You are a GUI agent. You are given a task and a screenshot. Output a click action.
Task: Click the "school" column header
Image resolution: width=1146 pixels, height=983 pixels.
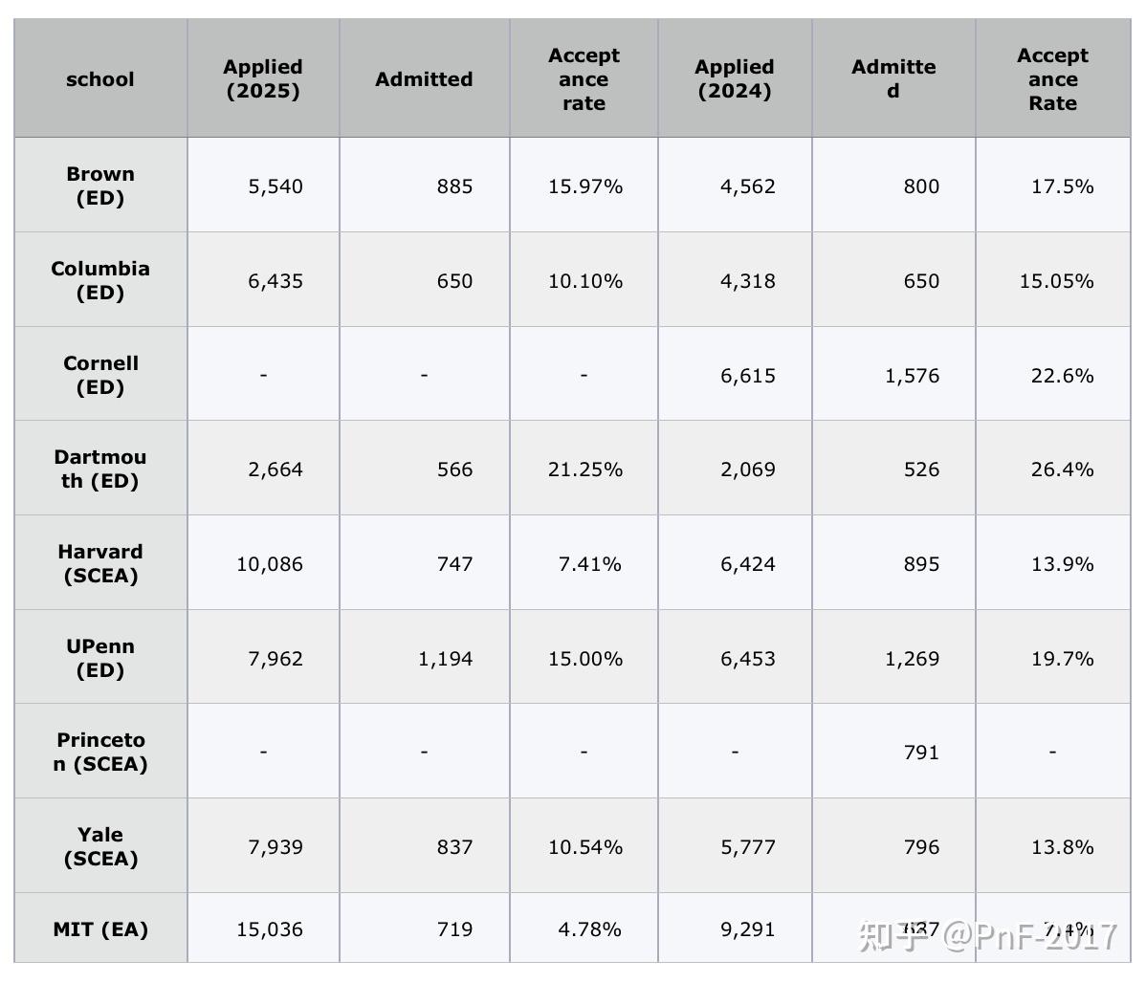pyautogui.click(x=100, y=79)
